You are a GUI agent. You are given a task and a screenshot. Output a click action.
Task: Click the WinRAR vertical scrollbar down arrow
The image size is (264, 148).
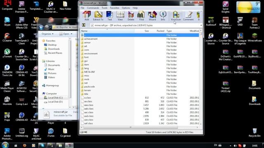point(200,124)
